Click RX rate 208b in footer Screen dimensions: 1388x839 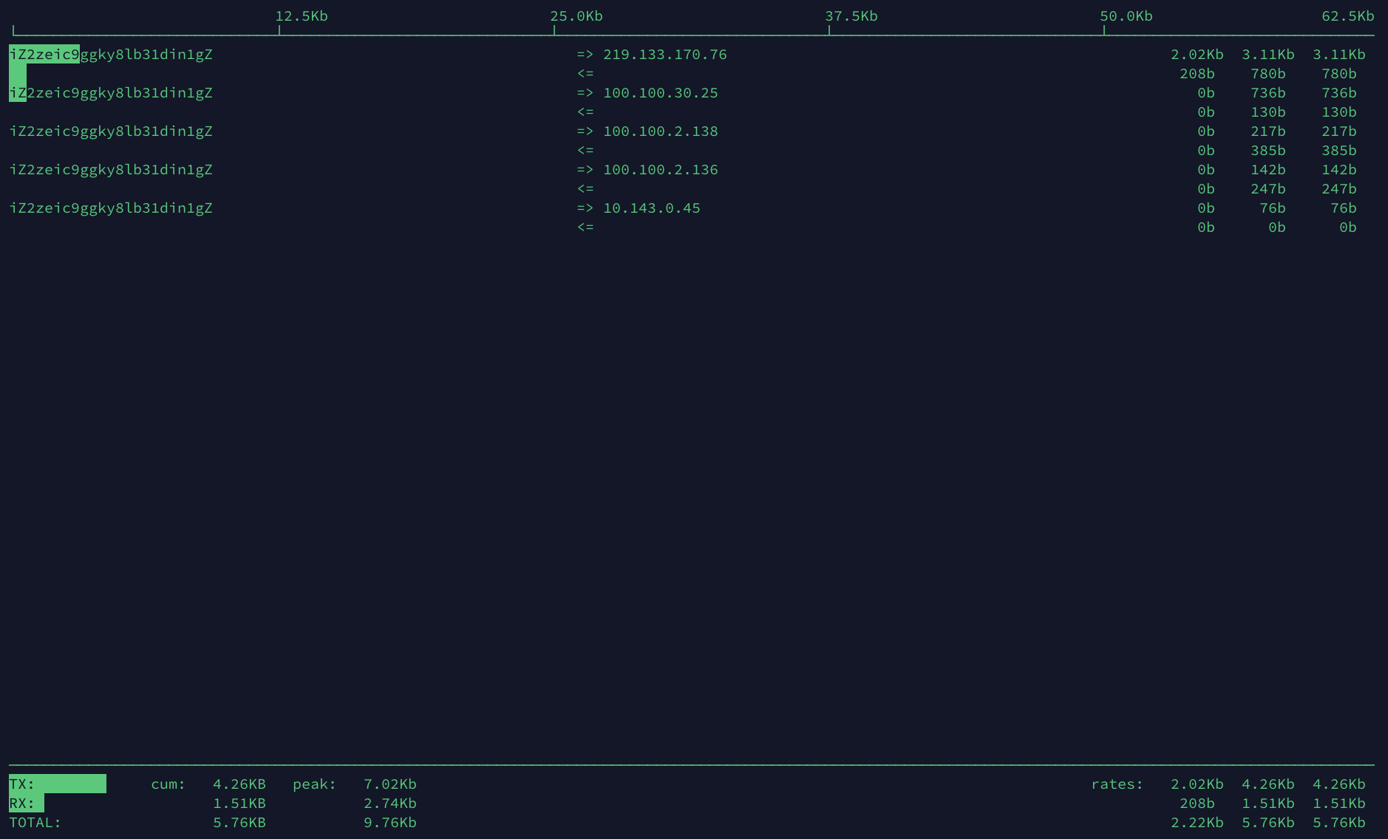click(x=1197, y=804)
